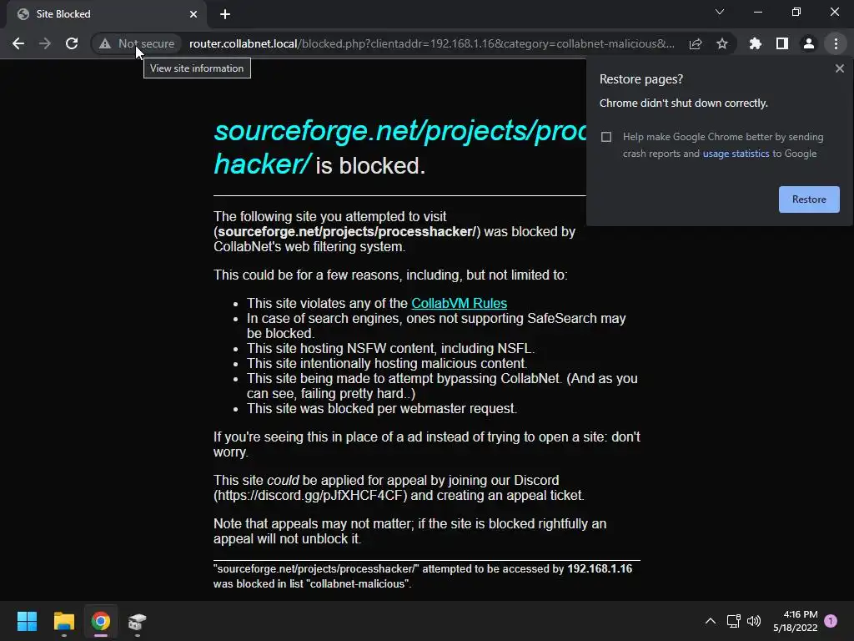Click the 'Restore pages?' heading

point(641,79)
